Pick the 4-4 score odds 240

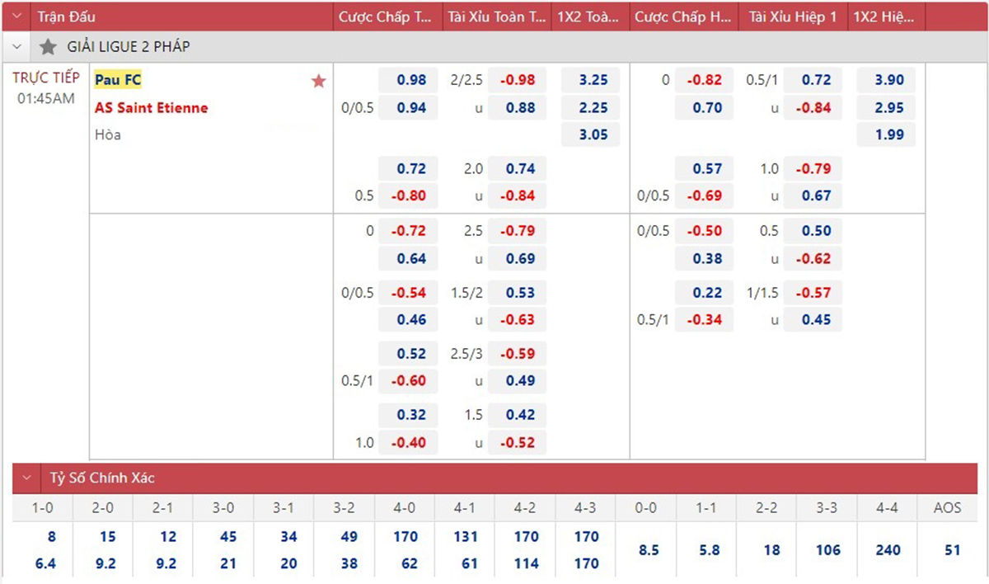click(x=888, y=549)
